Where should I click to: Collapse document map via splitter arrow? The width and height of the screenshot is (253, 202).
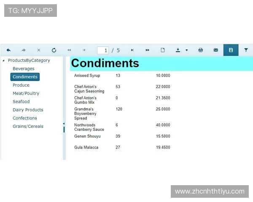[x=64, y=124]
